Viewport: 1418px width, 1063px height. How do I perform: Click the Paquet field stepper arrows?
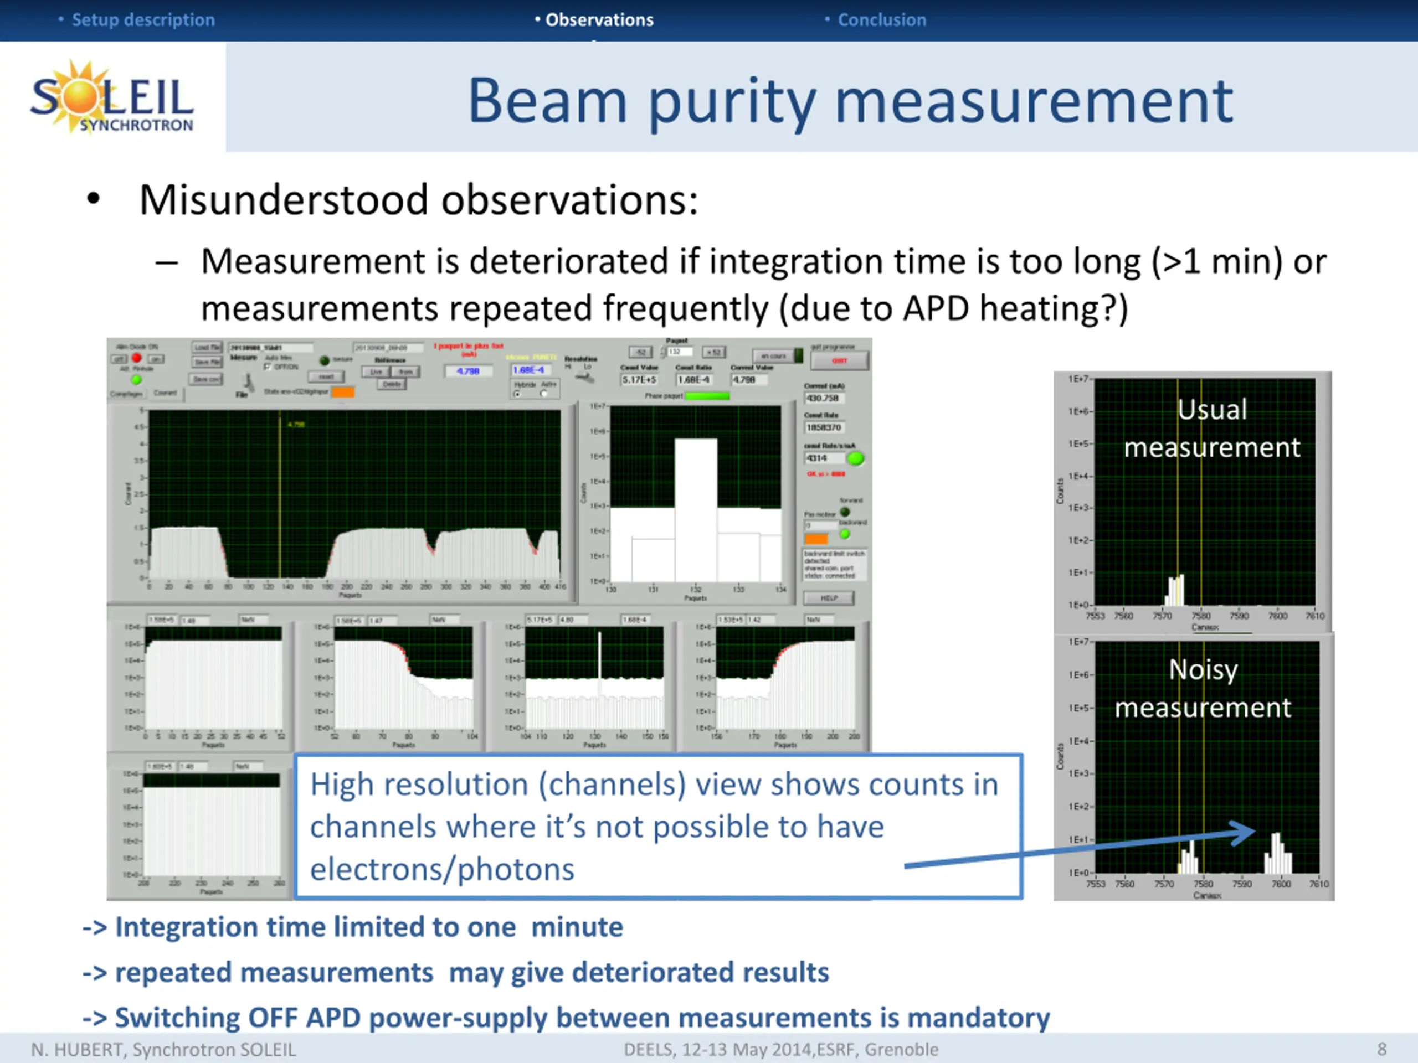point(664,353)
